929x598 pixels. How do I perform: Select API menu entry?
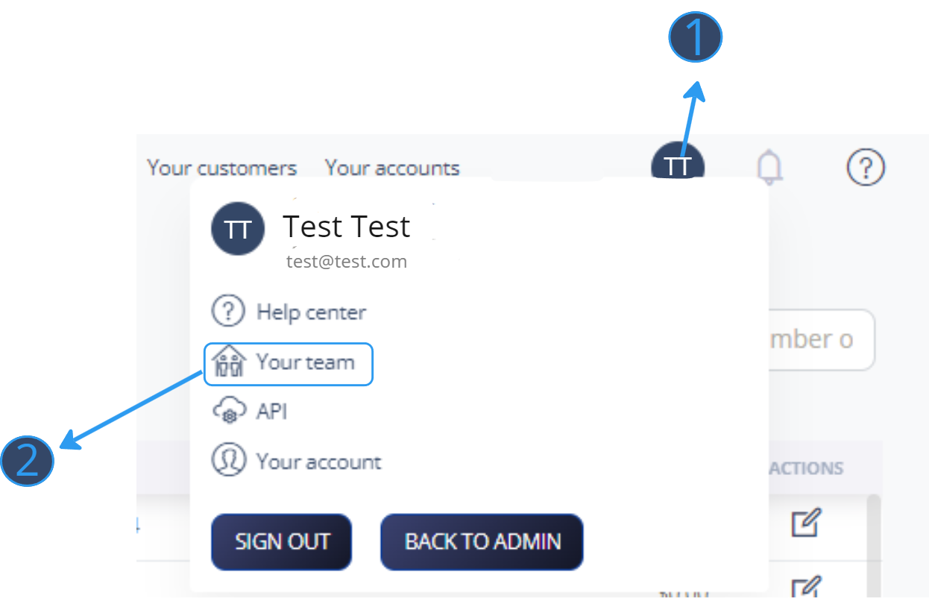point(251,412)
